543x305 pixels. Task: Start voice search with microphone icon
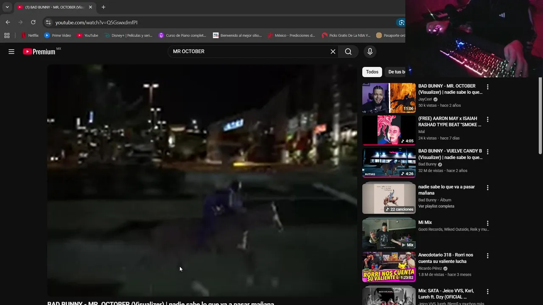coord(370,52)
